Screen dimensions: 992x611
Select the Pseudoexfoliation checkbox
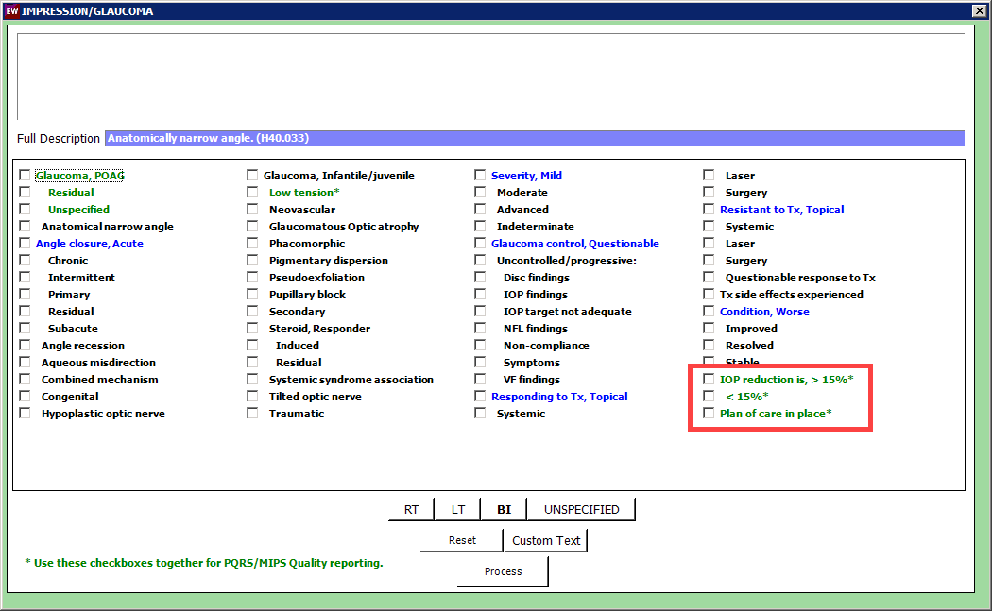point(252,278)
